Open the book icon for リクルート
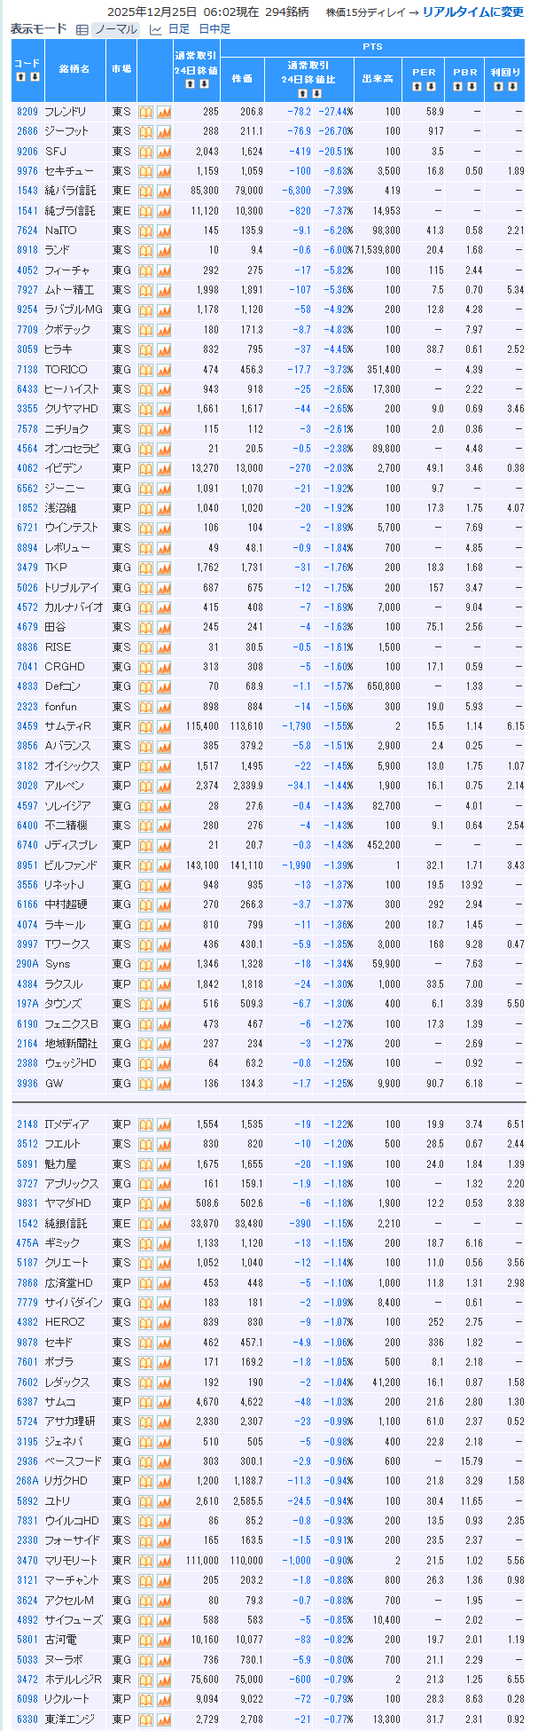Viewport: 538px width, 1731px height. click(x=146, y=1699)
